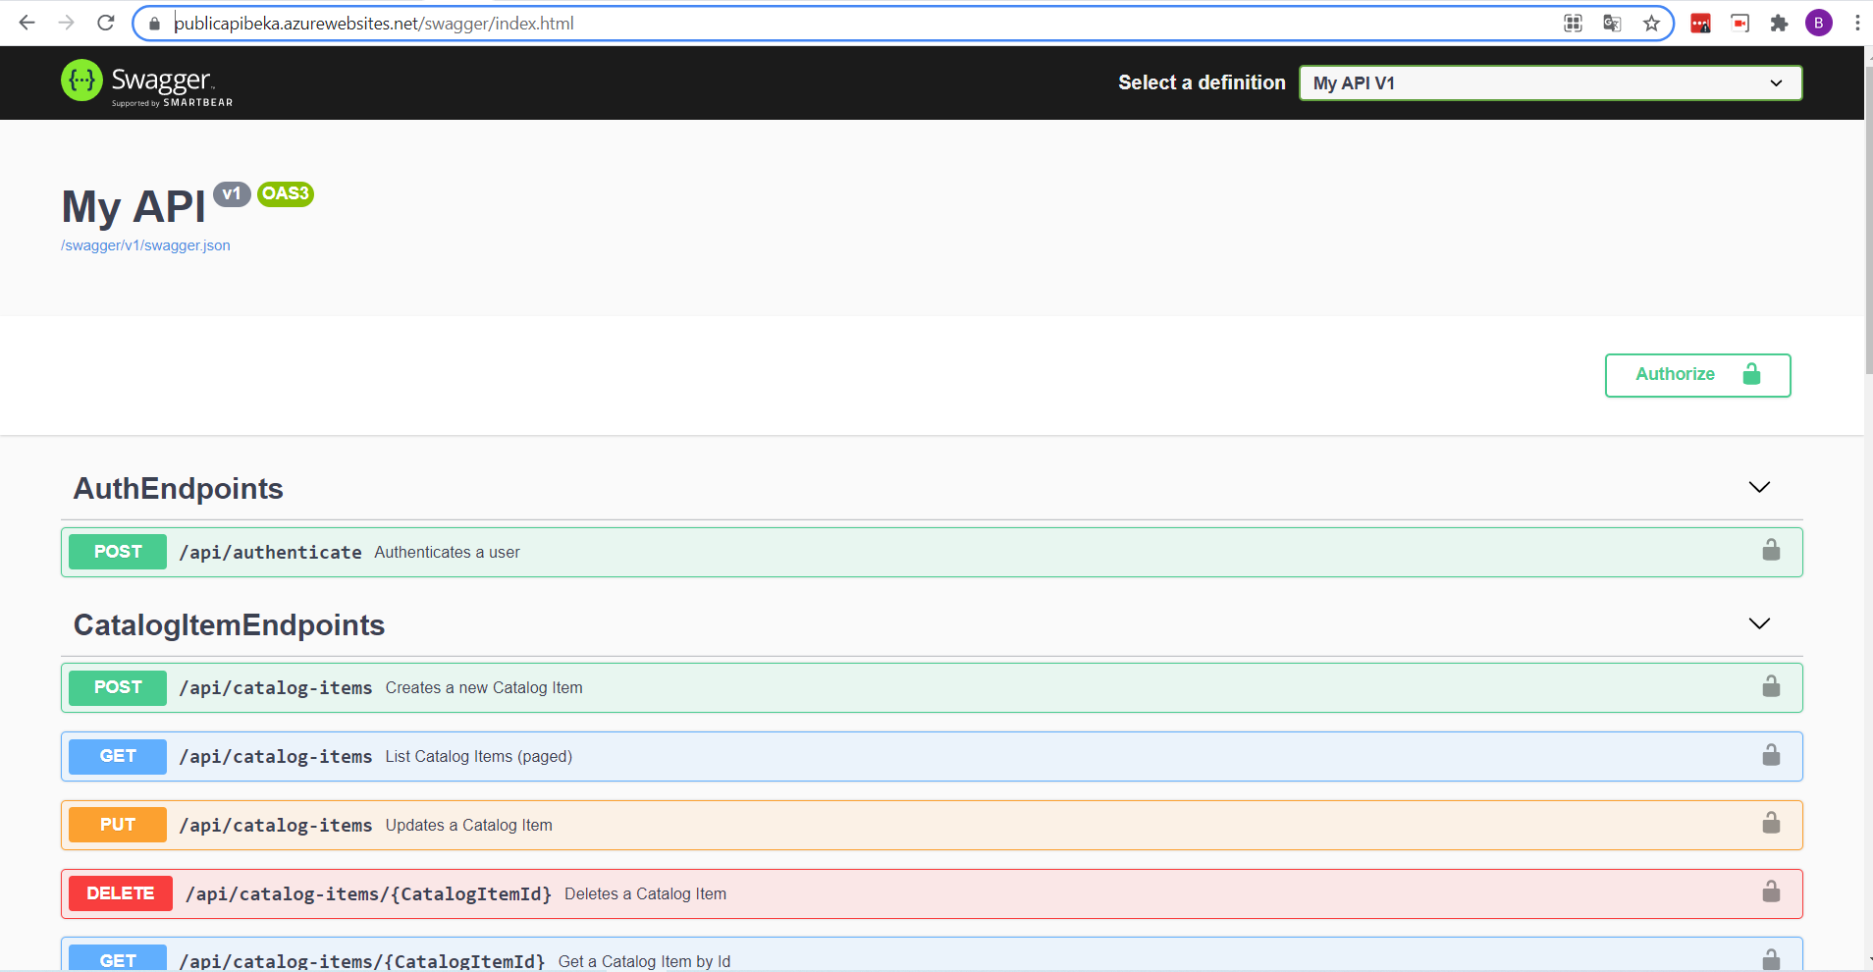Click the lock icon on GET /api/catalog-items

pyautogui.click(x=1771, y=755)
